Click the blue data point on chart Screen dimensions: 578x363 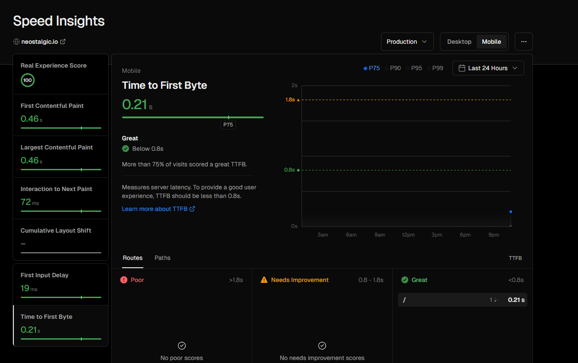511,211
